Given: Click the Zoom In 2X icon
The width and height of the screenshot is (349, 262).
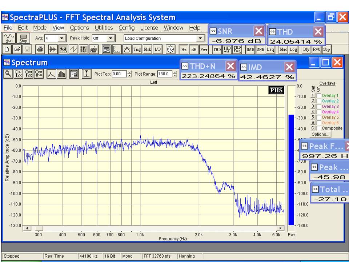Looking at the screenshot, I should pyautogui.click(x=18, y=74).
